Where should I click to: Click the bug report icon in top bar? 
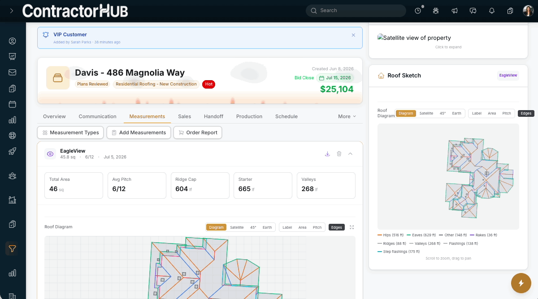coord(436,11)
